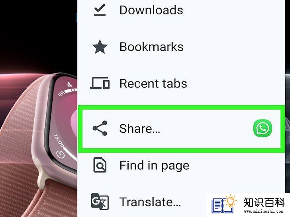Open the Bookmarks menu entry
This screenshot has height=217, width=290.
181,47
